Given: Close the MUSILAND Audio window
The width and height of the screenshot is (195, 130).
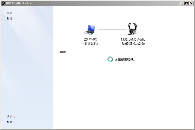Looking at the screenshot, I should click(191, 3).
